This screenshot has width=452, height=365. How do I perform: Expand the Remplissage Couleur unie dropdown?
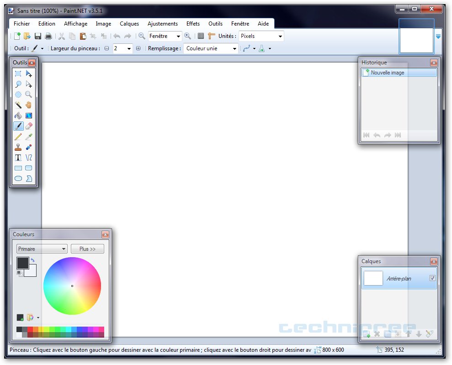coord(211,48)
